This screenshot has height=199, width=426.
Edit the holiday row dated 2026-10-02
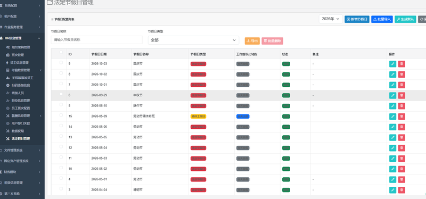[392, 74]
